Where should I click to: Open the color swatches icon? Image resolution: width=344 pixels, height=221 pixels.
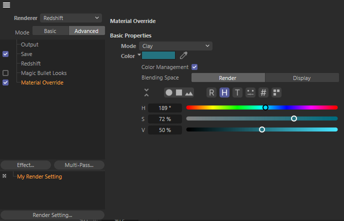[x=276, y=92]
